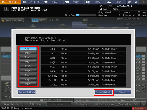Open the Adjustment menu
147x110 pixels.
[59, 104]
